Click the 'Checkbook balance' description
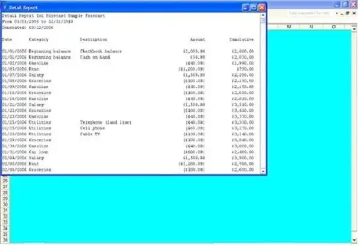 tap(101, 51)
